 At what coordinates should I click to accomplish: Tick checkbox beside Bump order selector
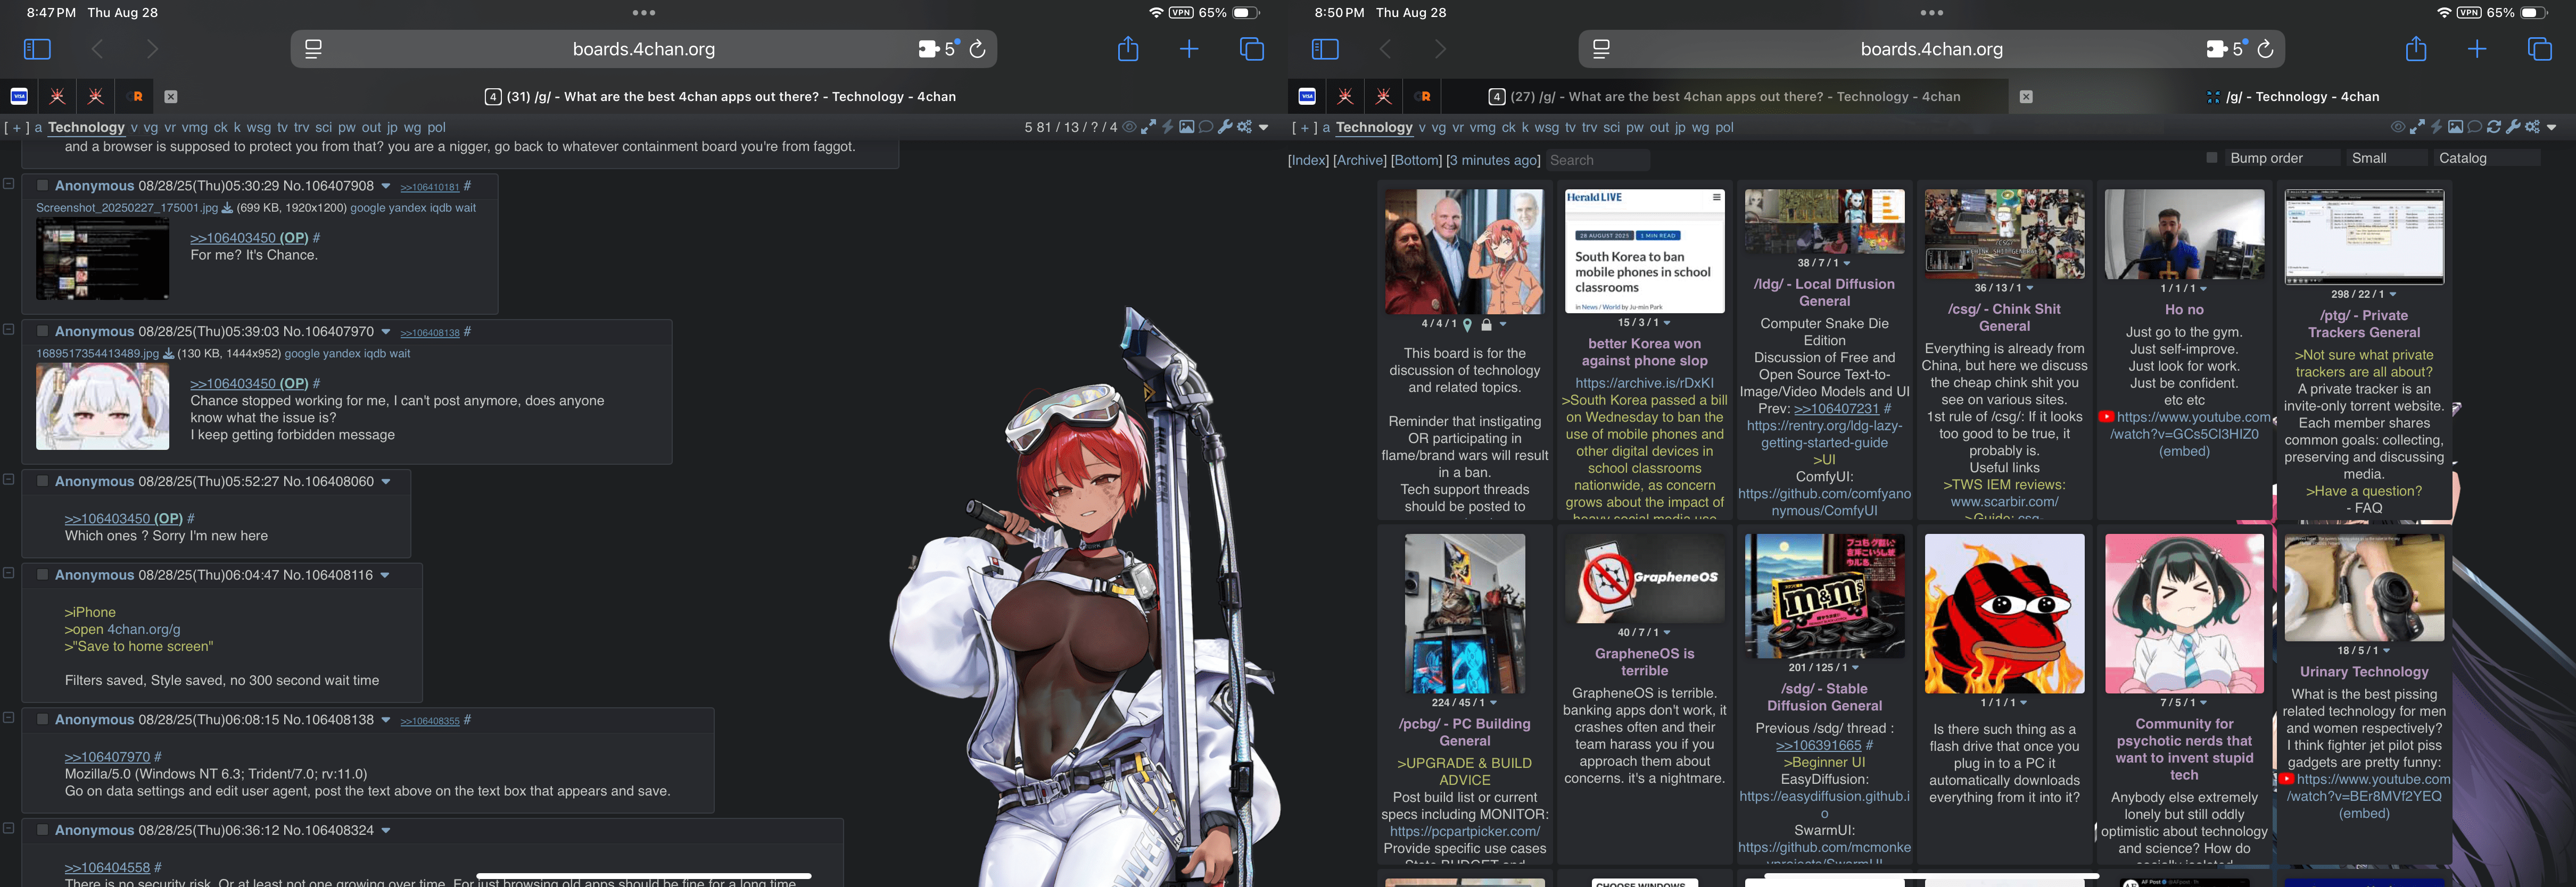click(2211, 158)
